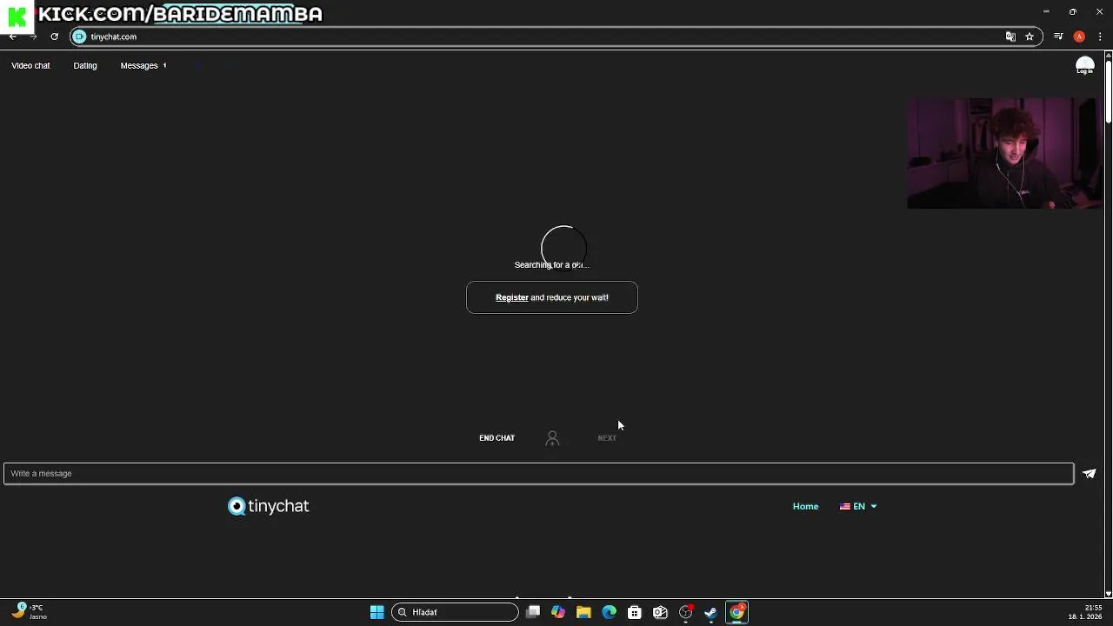Click the page scrollbar down arrow
The width and height of the screenshot is (1113, 626).
(x=1108, y=594)
